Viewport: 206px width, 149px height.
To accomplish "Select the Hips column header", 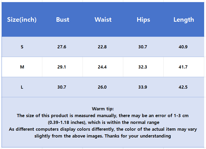I will click(143, 20).
